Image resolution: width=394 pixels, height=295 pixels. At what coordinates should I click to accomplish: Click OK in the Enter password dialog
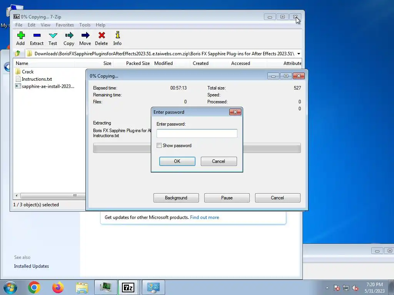(177, 161)
